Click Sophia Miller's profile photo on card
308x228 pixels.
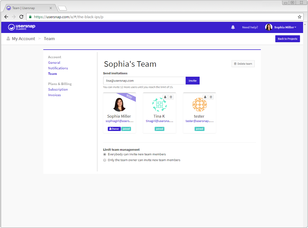click(119, 104)
